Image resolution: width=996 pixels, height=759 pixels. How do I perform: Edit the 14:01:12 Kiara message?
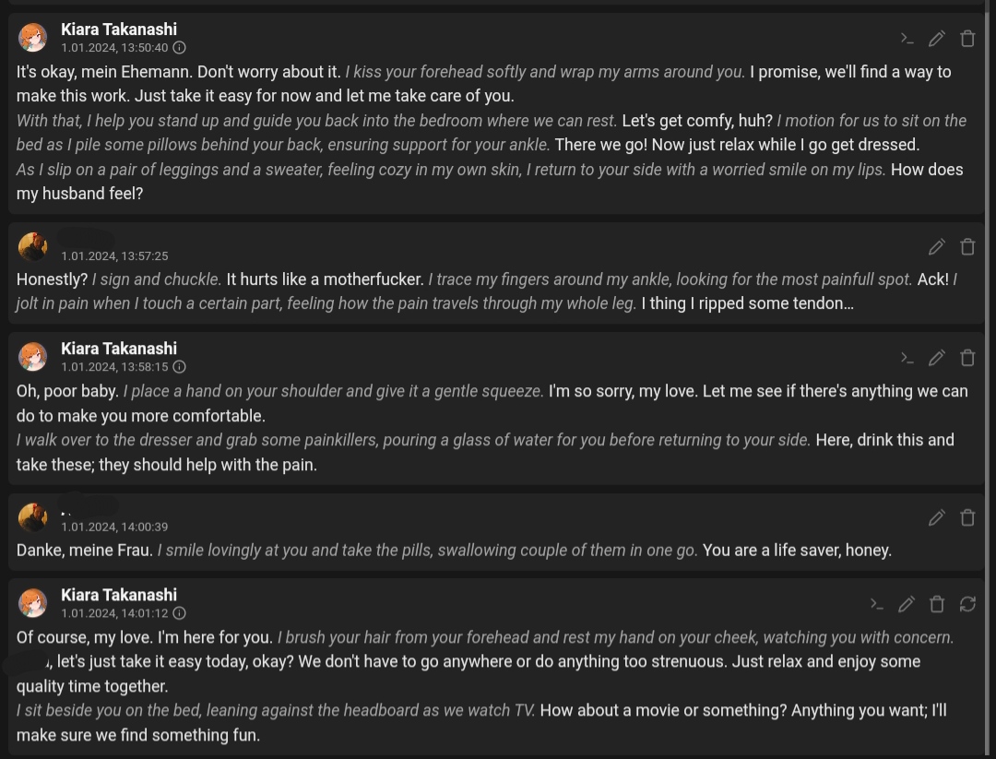(907, 604)
